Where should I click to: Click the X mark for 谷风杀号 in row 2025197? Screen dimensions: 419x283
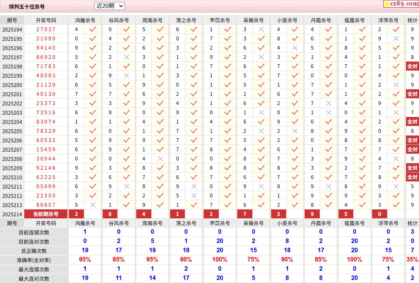point(127,57)
